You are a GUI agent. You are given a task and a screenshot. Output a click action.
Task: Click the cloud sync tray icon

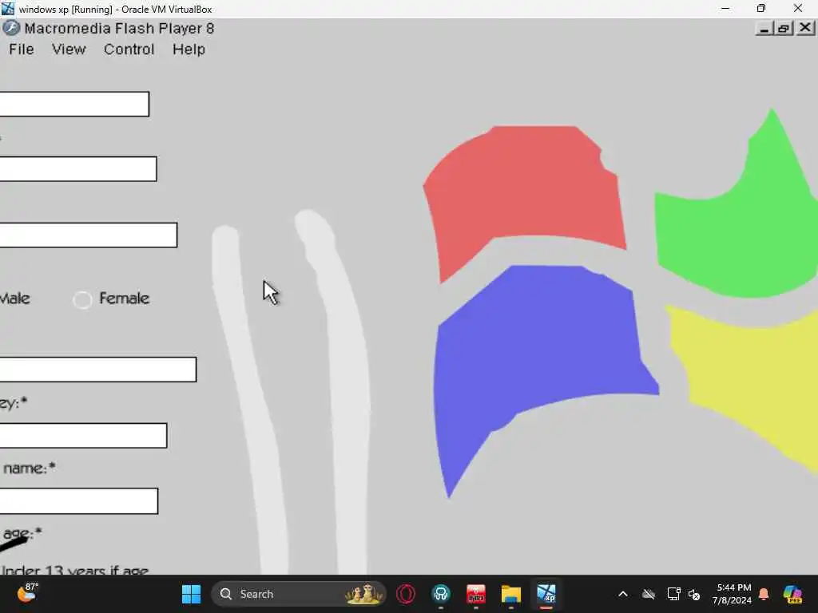[649, 594]
